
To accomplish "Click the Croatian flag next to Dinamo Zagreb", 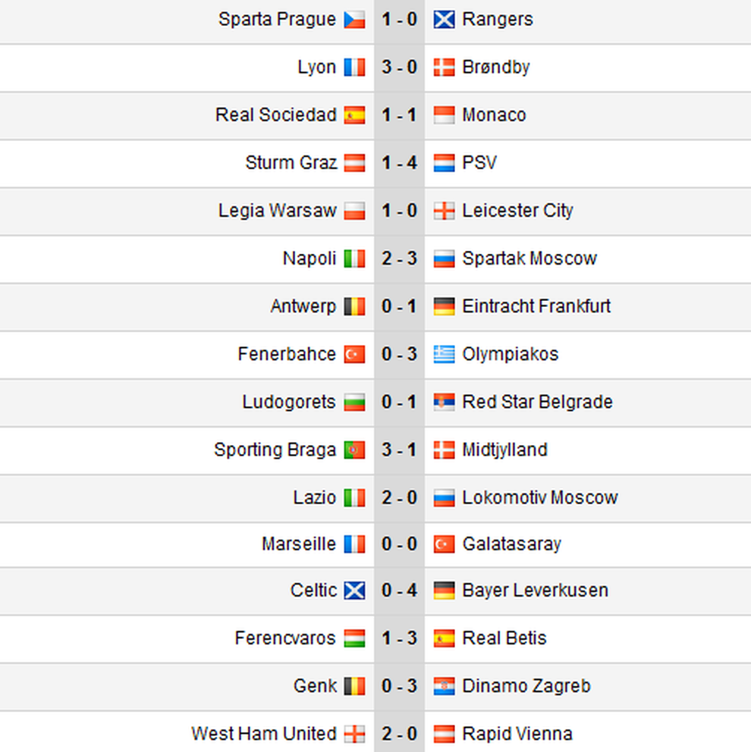I will (444, 687).
